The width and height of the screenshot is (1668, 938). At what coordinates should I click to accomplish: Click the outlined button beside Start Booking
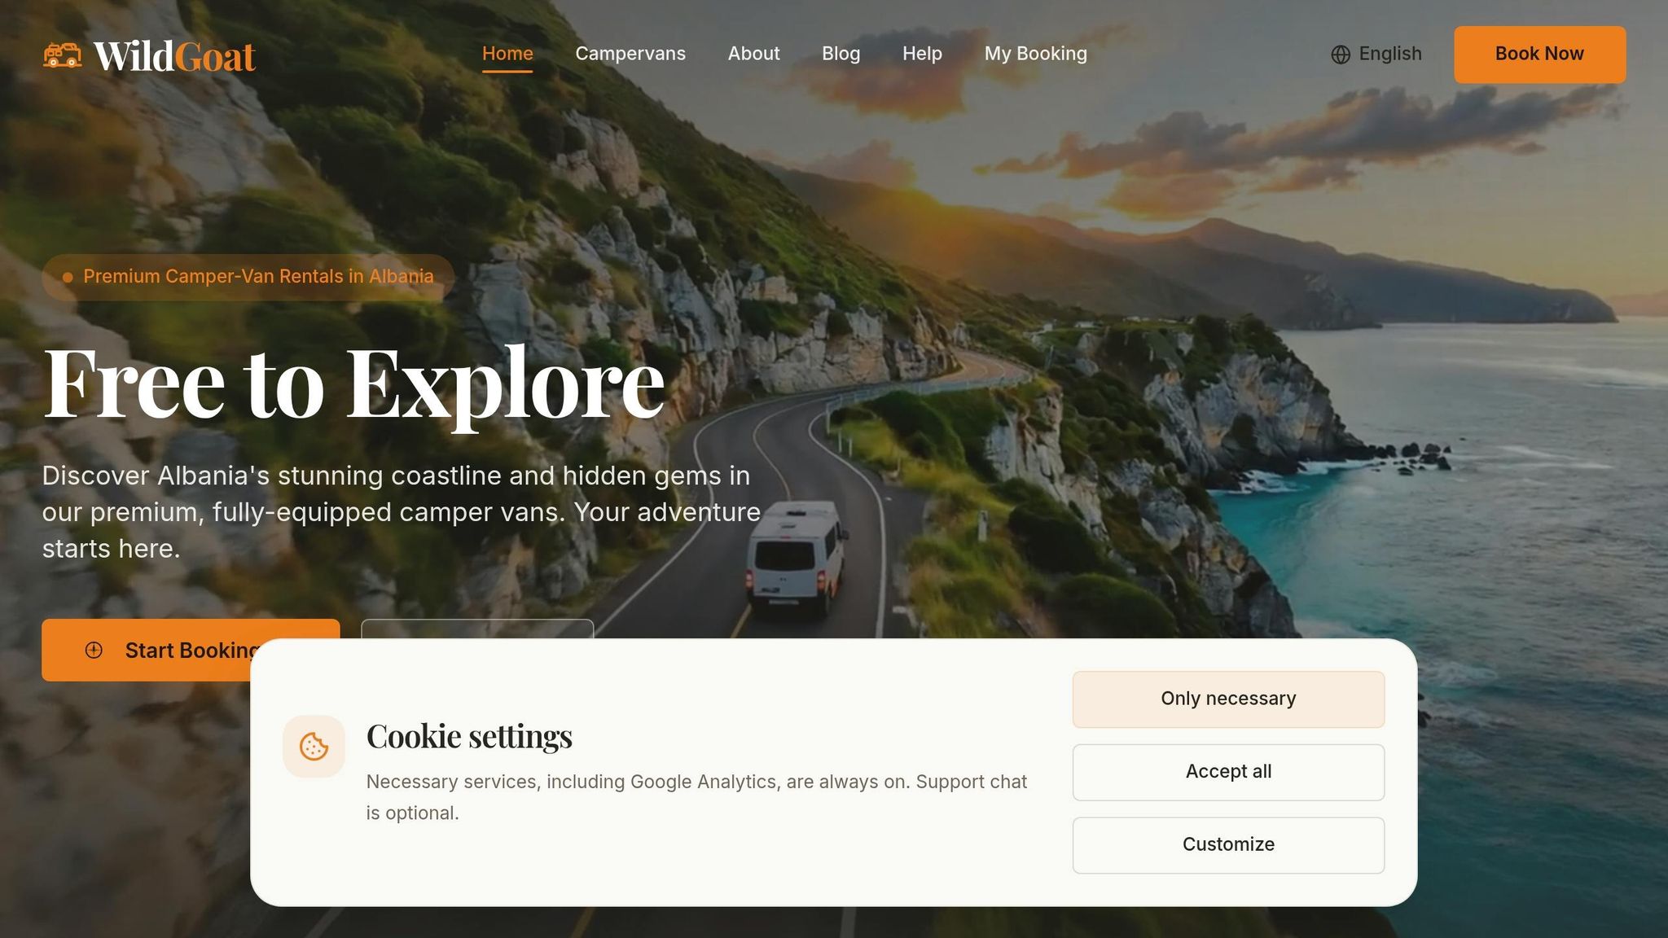[x=477, y=629]
